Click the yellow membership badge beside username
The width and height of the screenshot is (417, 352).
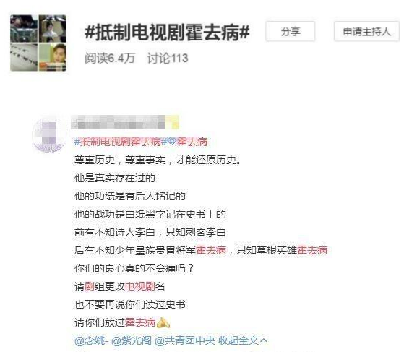tap(172, 123)
